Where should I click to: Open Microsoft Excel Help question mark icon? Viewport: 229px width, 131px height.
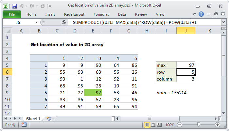tap(201, 14)
